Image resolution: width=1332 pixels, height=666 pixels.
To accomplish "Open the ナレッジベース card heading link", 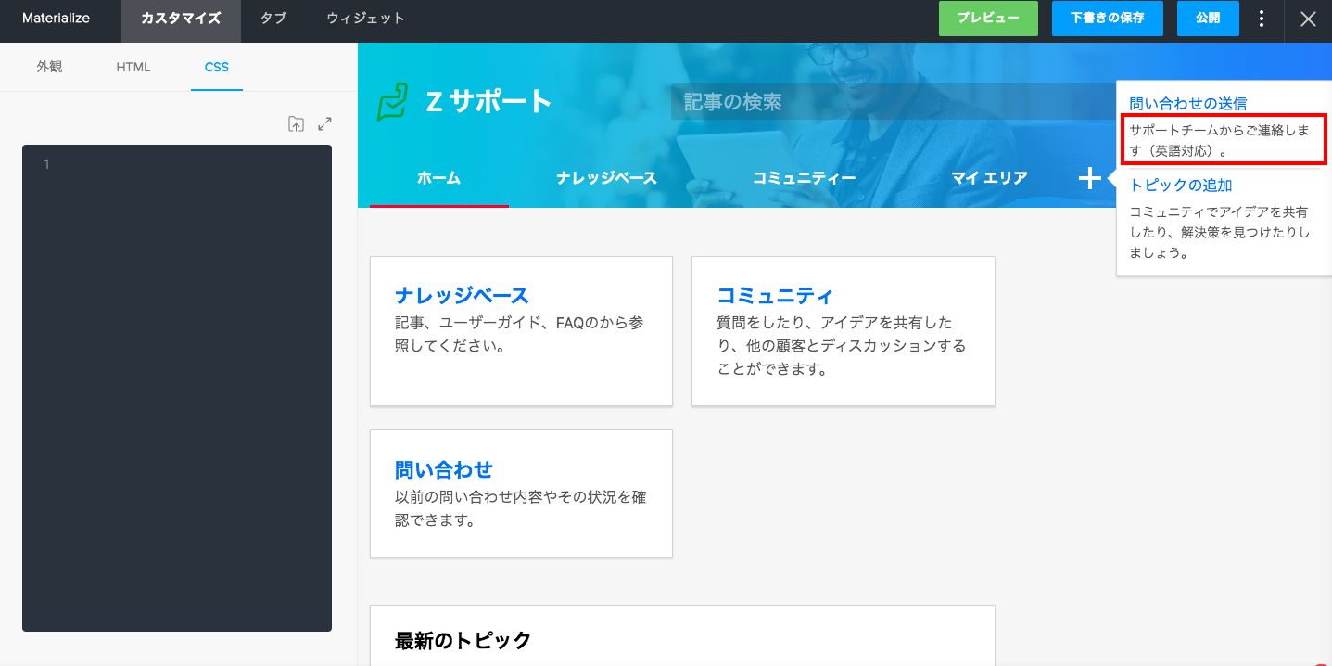I will 462,296.
